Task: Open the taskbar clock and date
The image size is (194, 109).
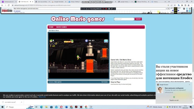Action: (185, 107)
